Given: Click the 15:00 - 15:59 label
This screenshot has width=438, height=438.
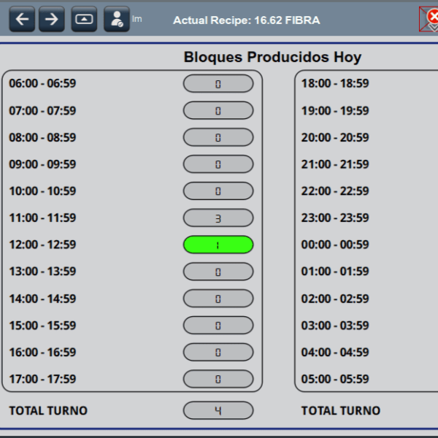Looking at the screenshot, I should coord(42,326).
